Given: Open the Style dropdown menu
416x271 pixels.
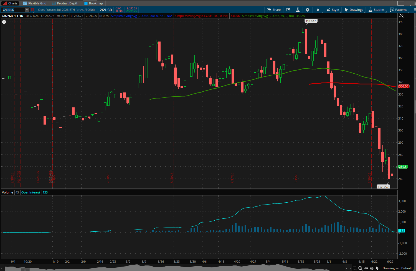Looking at the screenshot, I should tap(333, 10).
